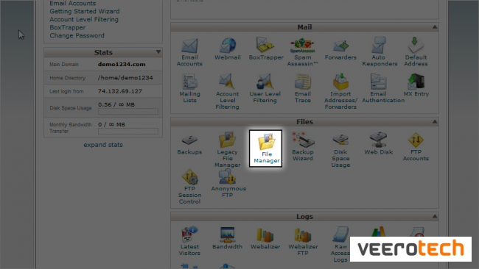Open the Forwarders icon
The height and width of the screenshot is (269, 479).
point(340,49)
